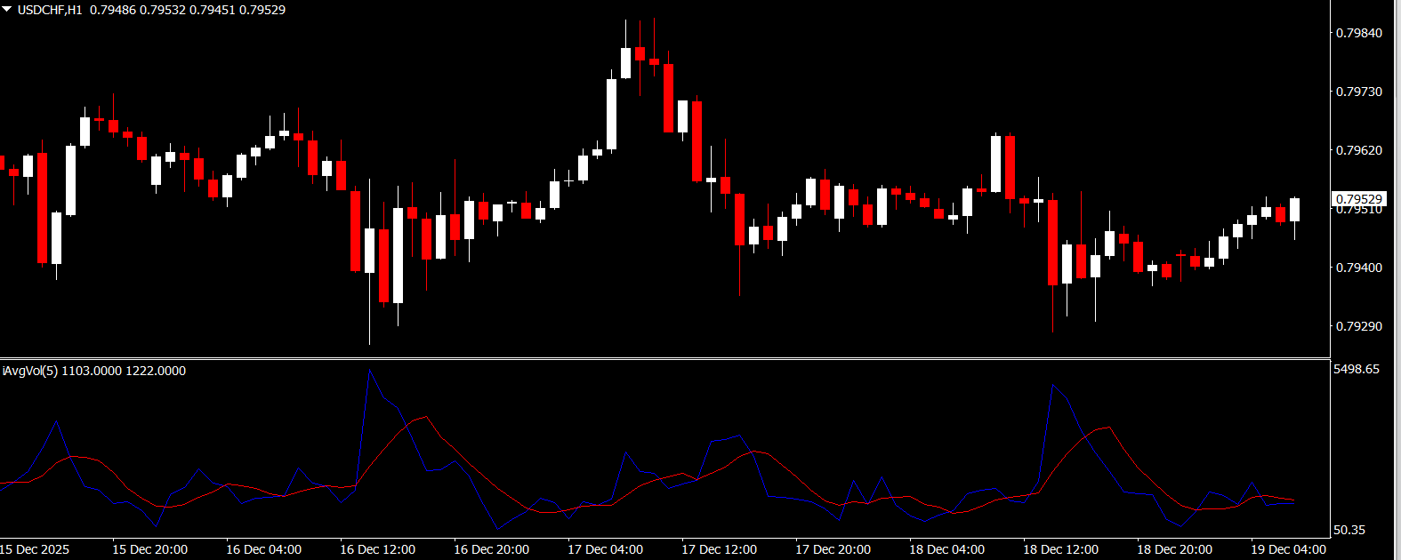The width and height of the screenshot is (1401, 560).
Task: Click the 0.79290 price scale label
Action: pyautogui.click(x=1359, y=326)
